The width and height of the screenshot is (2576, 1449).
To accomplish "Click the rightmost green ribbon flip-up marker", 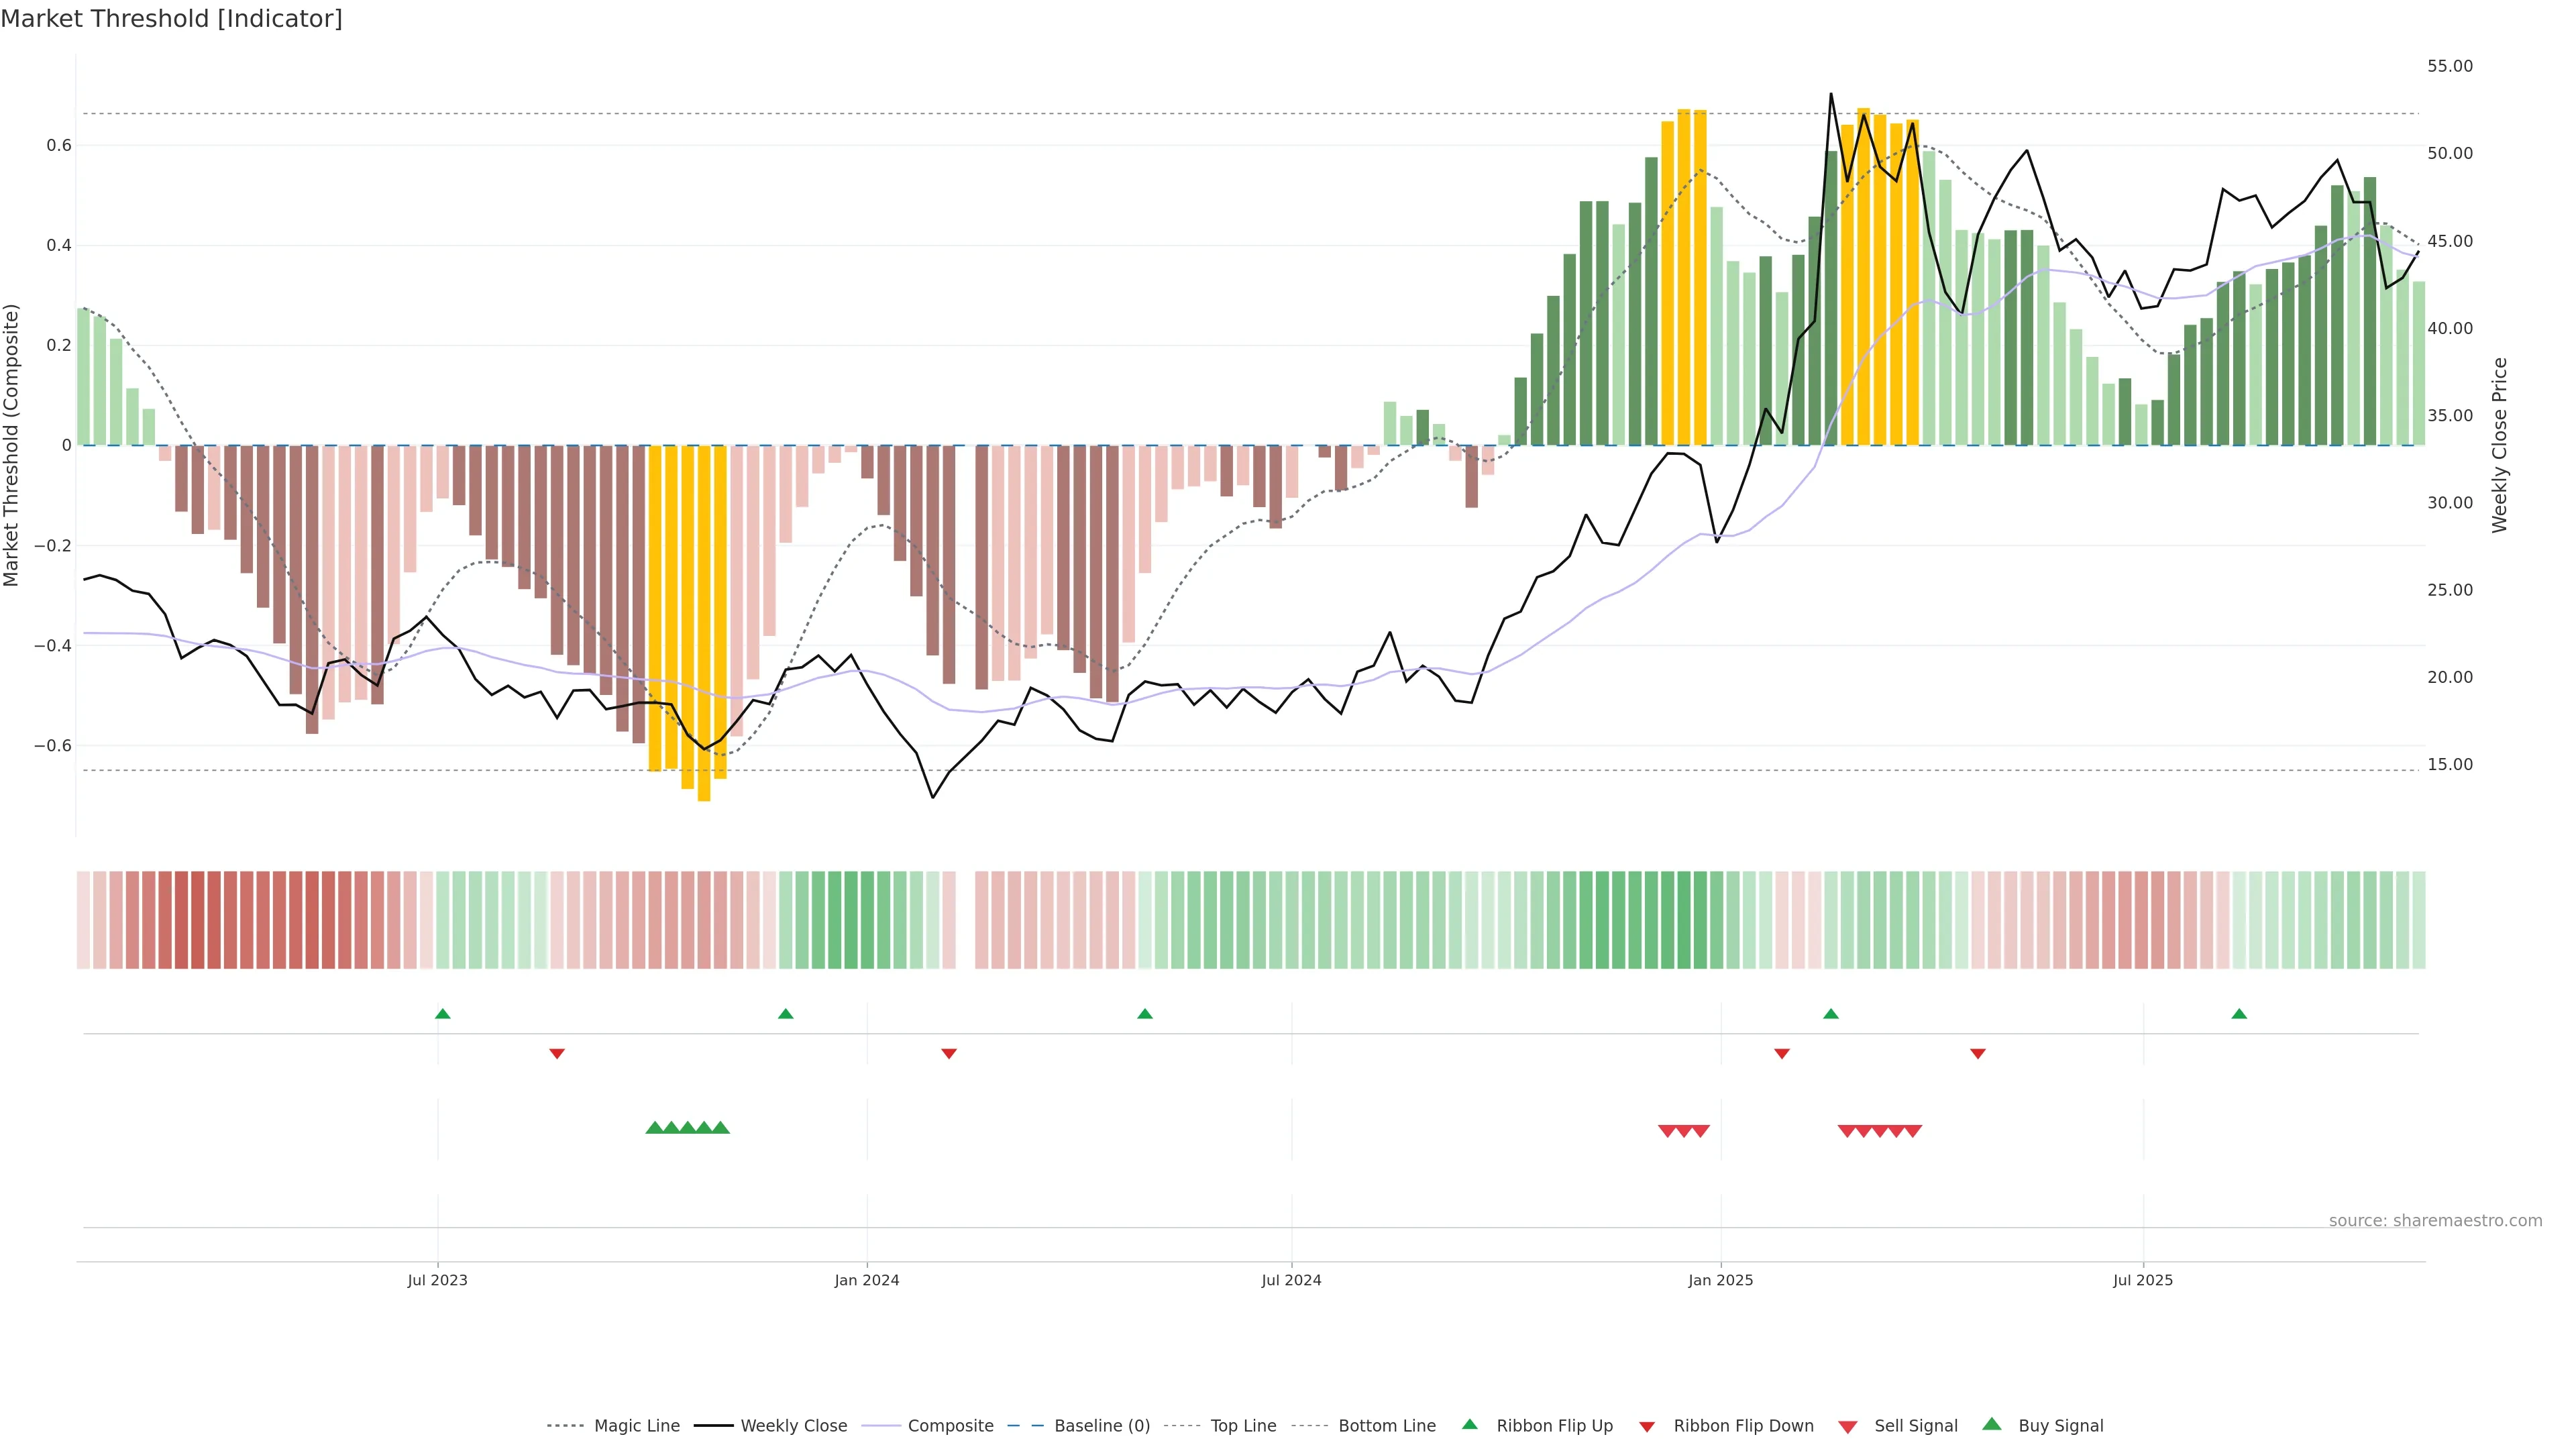I will [x=2239, y=1014].
